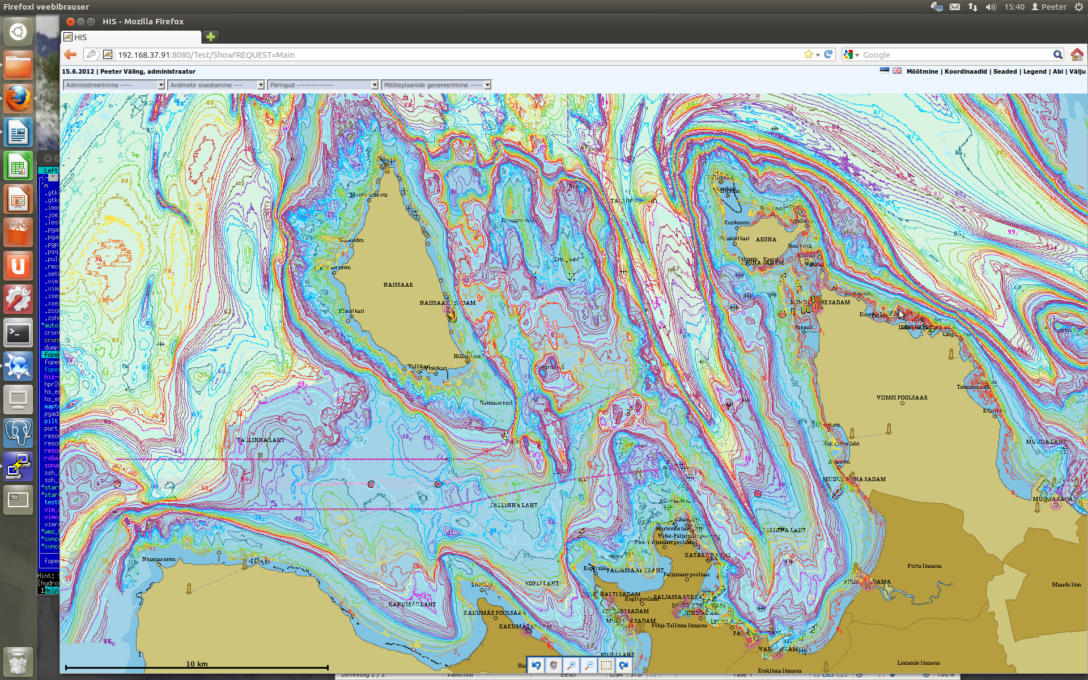
Task: Open the Terminal from Ubuntu launcher
Action: (18, 333)
